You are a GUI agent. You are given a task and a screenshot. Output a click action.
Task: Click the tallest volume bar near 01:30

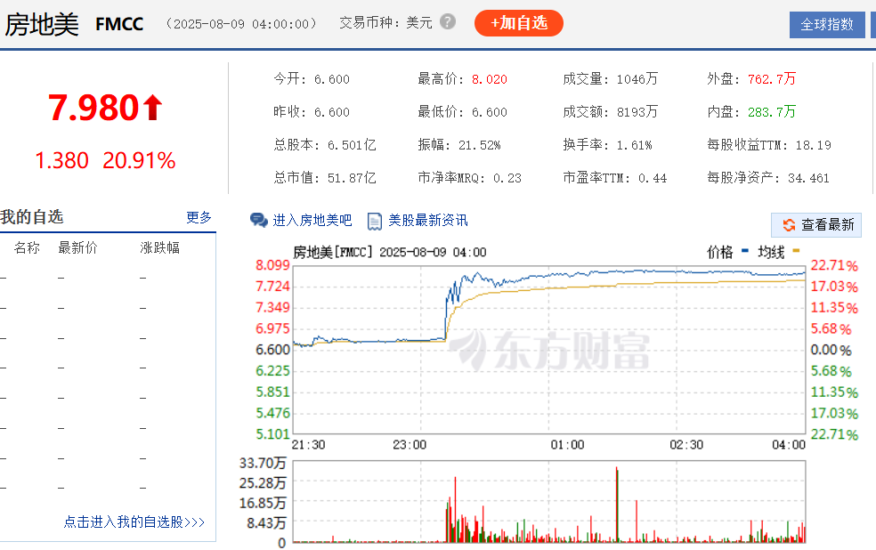pos(617,505)
